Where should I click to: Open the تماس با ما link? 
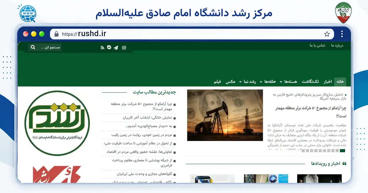point(317,45)
